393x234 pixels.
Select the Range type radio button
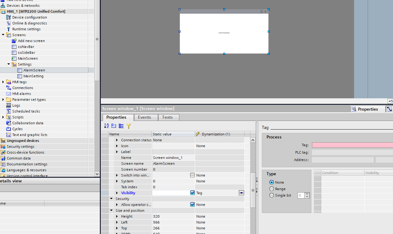click(x=271, y=189)
